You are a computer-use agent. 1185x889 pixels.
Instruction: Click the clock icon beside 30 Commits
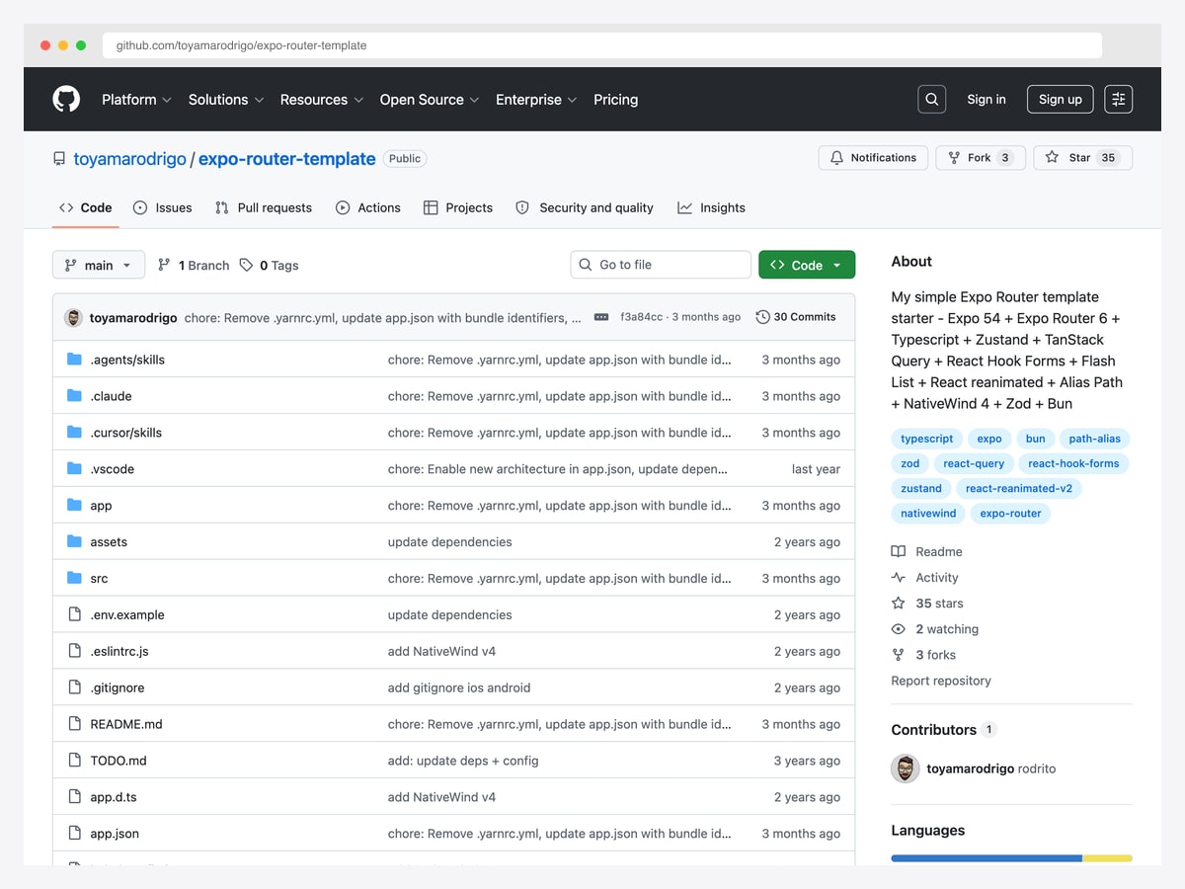762,317
